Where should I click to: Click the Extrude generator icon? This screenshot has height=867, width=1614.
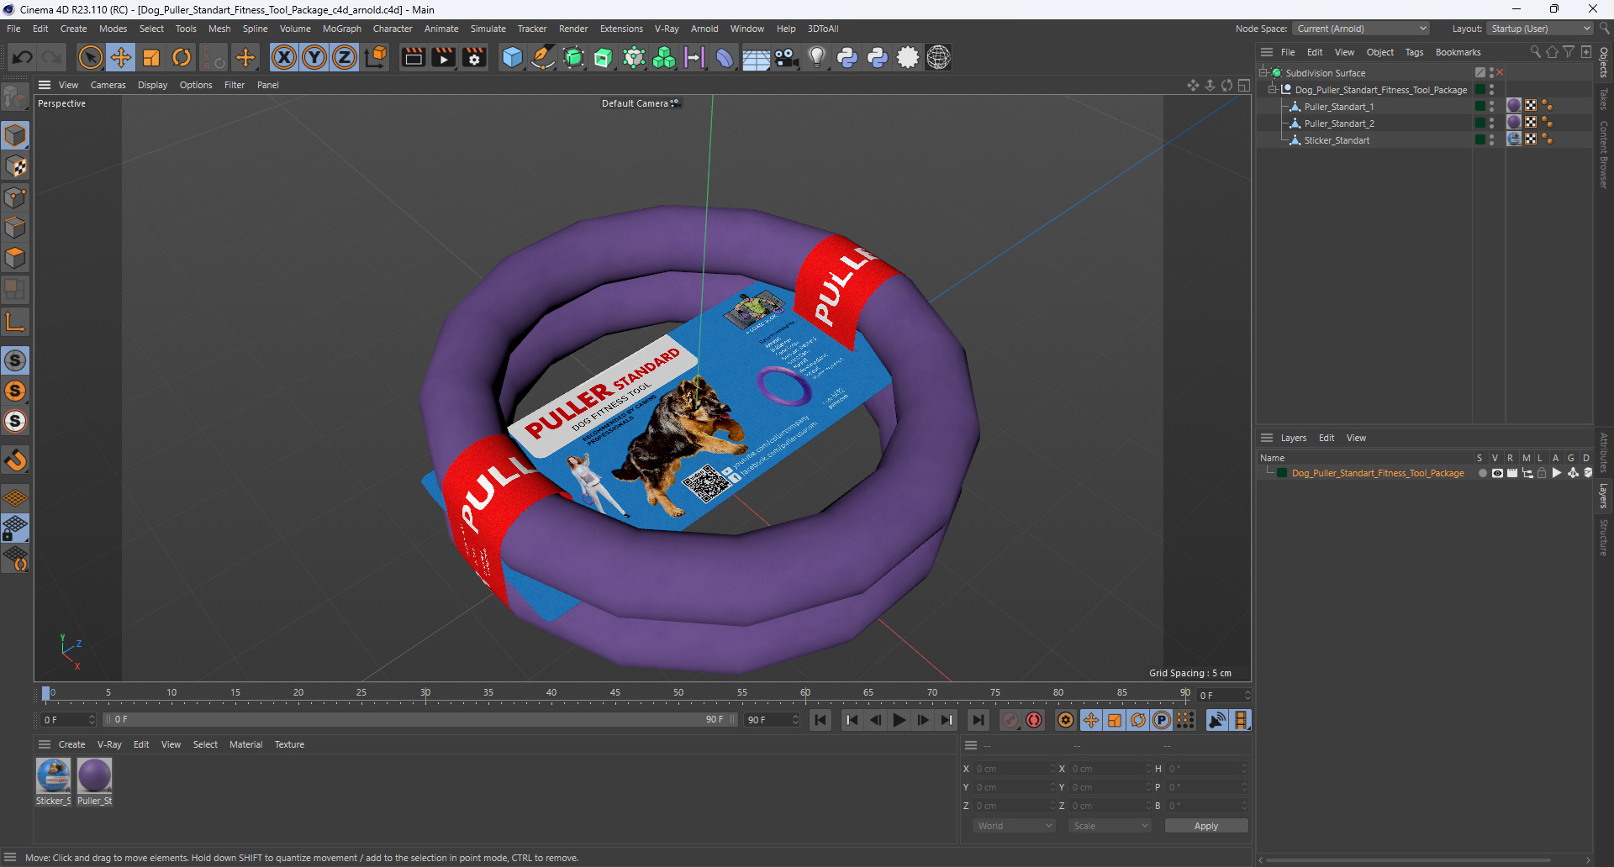point(604,57)
